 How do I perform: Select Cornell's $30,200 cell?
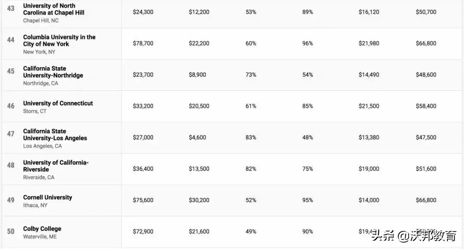(x=199, y=200)
